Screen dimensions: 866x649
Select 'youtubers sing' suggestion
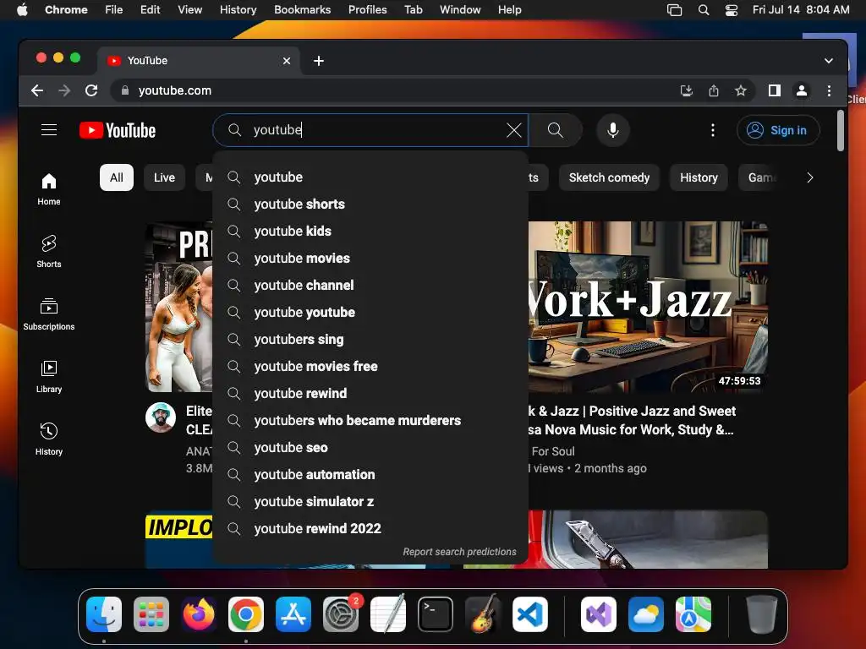click(x=370, y=340)
